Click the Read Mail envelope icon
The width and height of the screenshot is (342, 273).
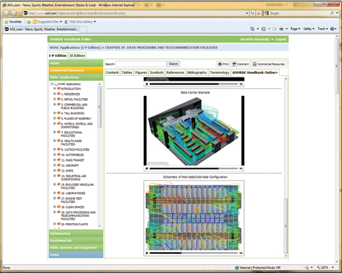click(274, 29)
